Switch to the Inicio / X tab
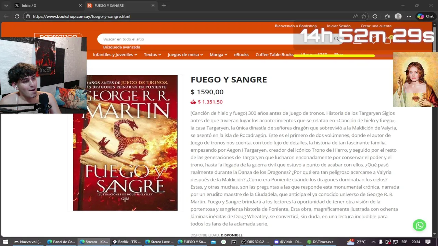 click(x=48, y=5)
